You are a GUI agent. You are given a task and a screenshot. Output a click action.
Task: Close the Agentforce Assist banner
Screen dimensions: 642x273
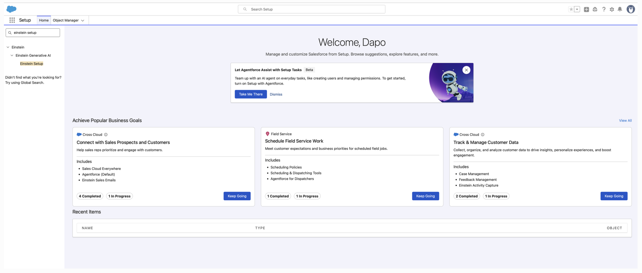click(466, 70)
